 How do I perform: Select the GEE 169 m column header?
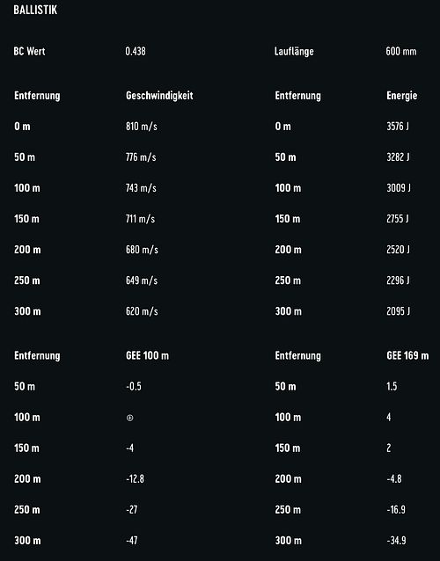[x=407, y=355]
